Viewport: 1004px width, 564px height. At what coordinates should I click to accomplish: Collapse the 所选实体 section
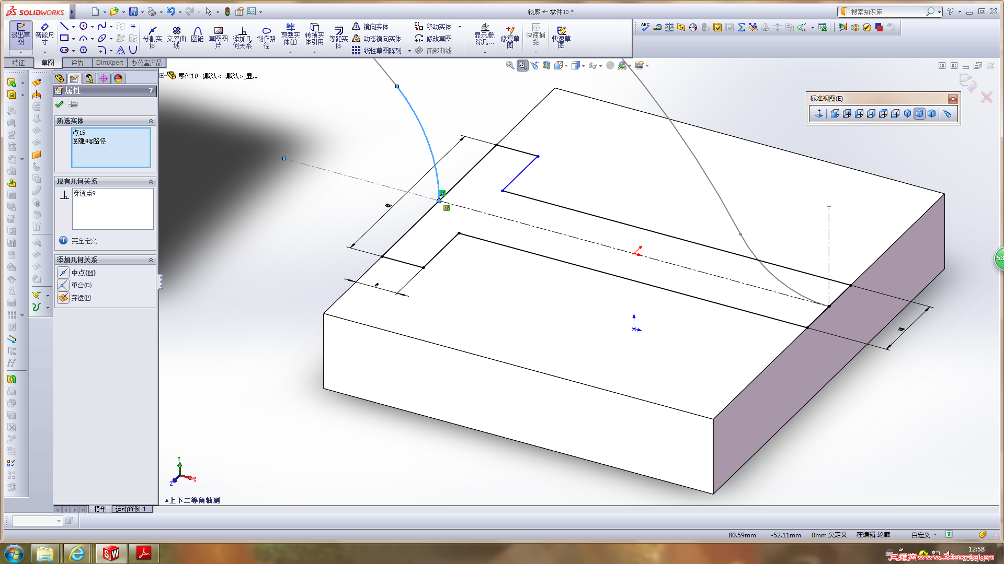151,121
